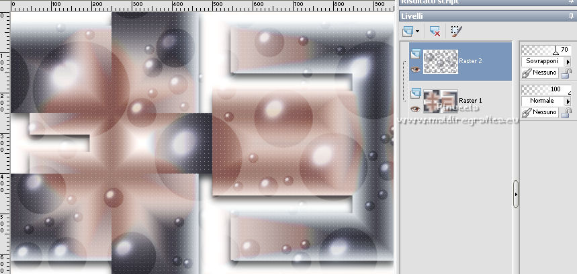Click the Livelli panel title bar
577x274 pixels.
coord(488,16)
